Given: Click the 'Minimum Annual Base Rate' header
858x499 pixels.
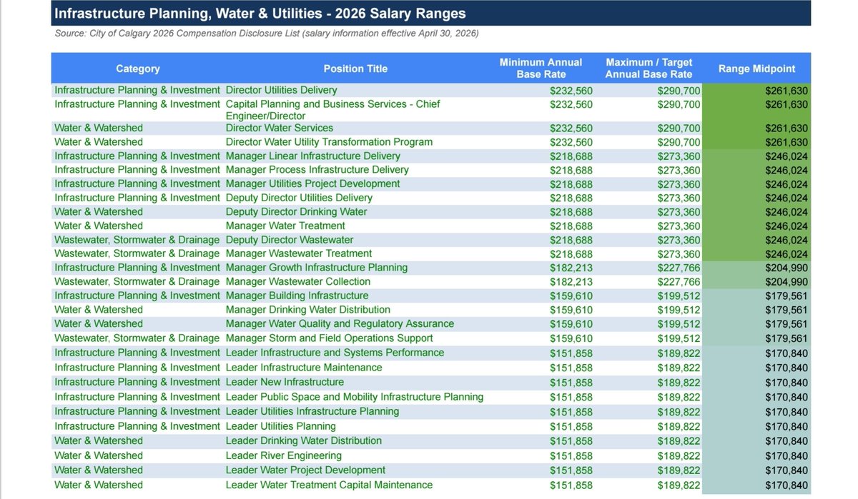Looking at the screenshot, I should click(541, 69).
